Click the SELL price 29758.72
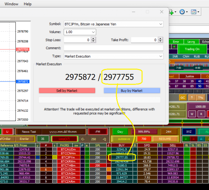This screenshot has width=209, height=190. [173, 157]
